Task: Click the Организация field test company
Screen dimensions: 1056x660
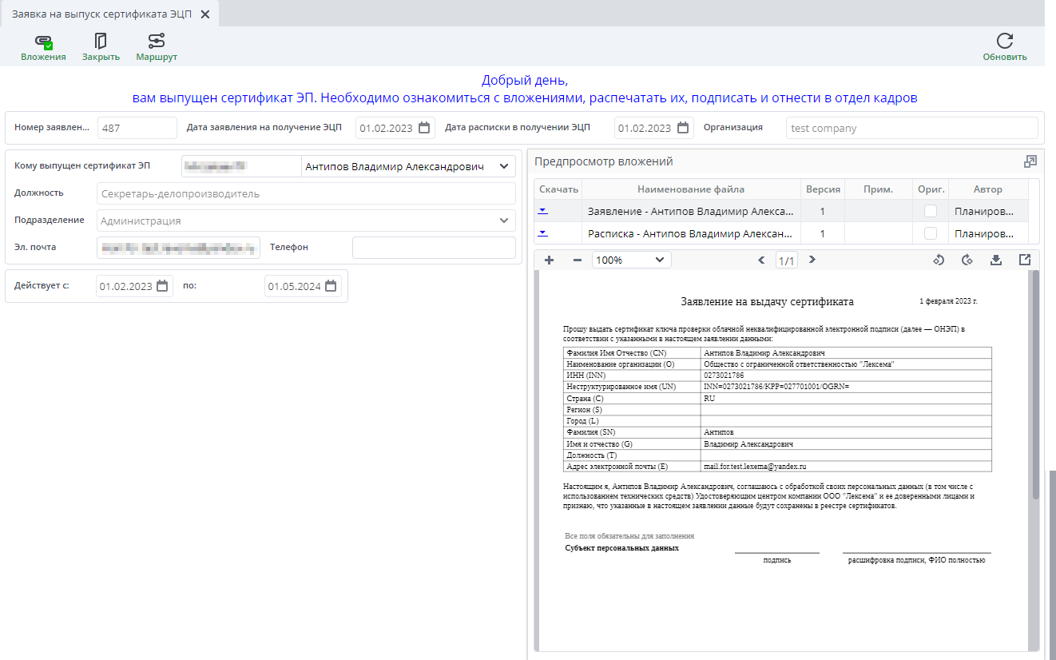Action: pos(911,128)
